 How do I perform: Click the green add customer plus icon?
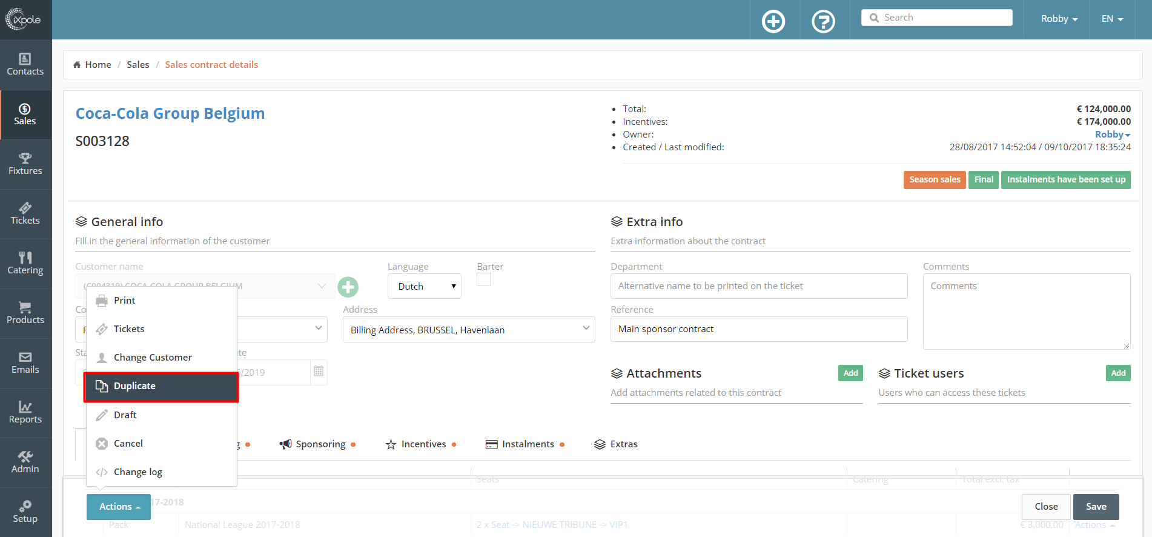348,287
